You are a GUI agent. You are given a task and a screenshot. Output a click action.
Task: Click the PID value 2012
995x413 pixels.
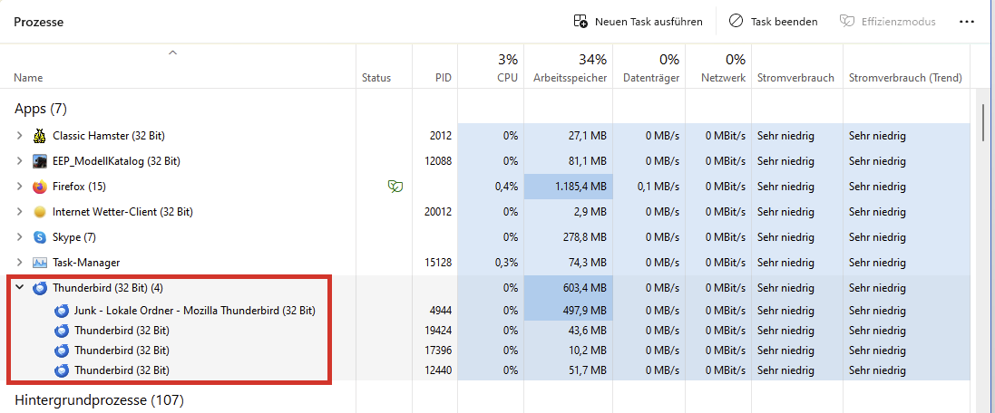(x=441, y=136)
